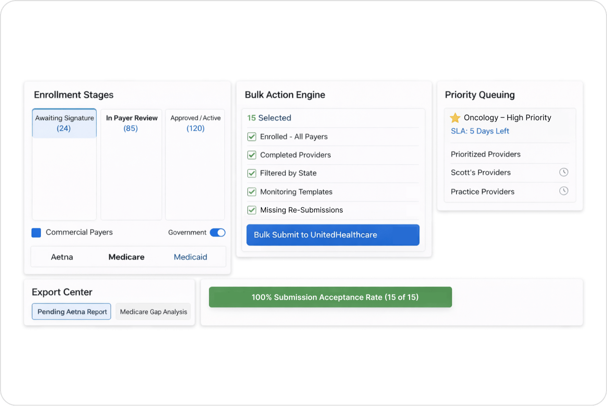Click the 100% Submission Acceptance Rate bar
The image size is (607, 406).
[330, 297]
